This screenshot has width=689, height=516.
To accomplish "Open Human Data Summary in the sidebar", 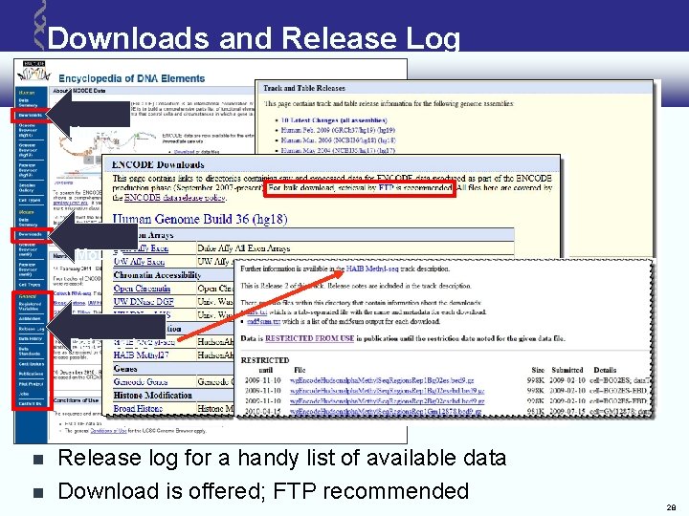I will [x=28, y=102].
